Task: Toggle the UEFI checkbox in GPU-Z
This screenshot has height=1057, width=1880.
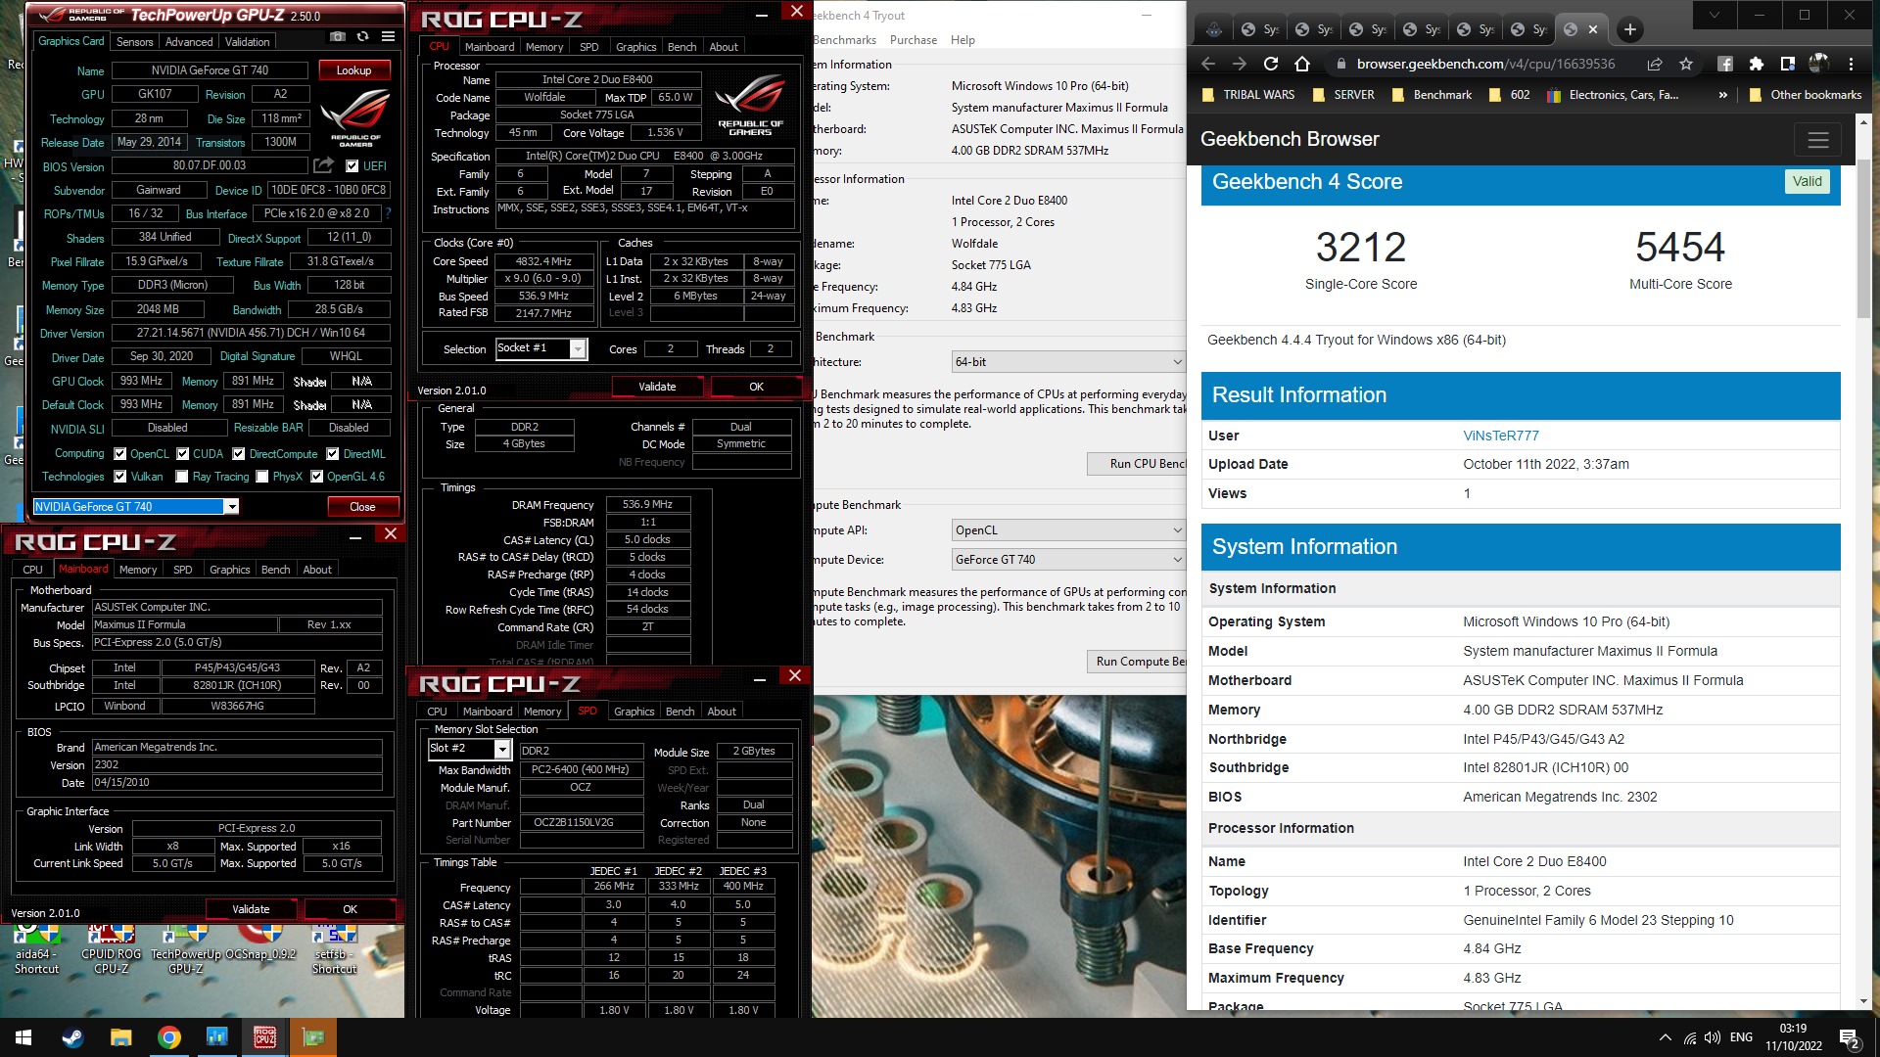Action: point(352,166)
